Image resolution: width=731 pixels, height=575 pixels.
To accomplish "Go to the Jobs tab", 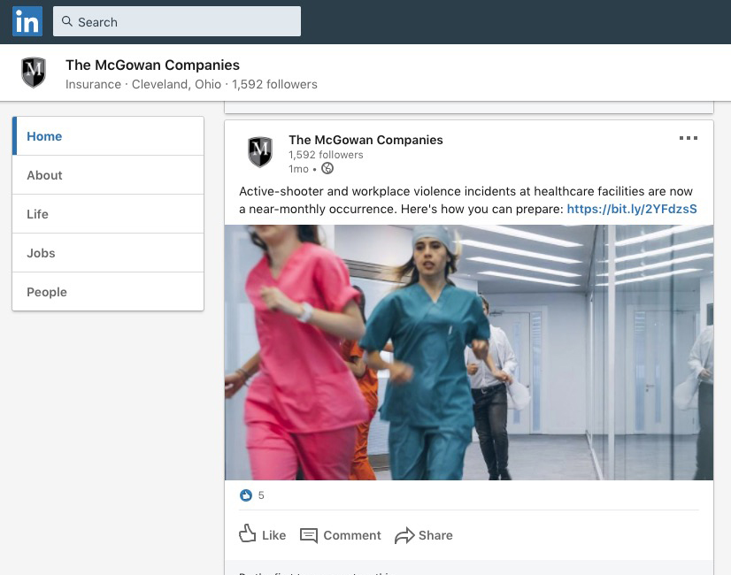I will click(108, 253).
